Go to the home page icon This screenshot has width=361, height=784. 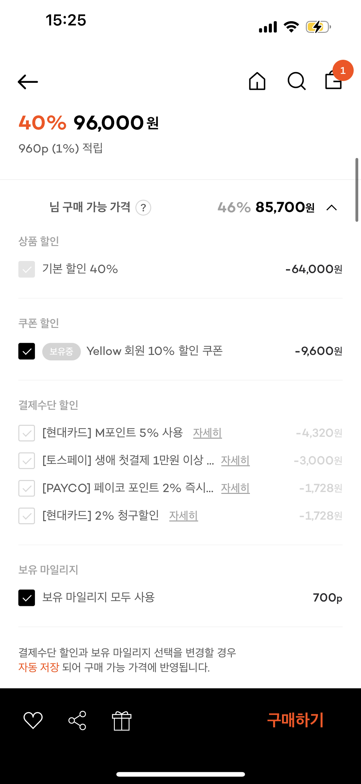click(257, 81)
